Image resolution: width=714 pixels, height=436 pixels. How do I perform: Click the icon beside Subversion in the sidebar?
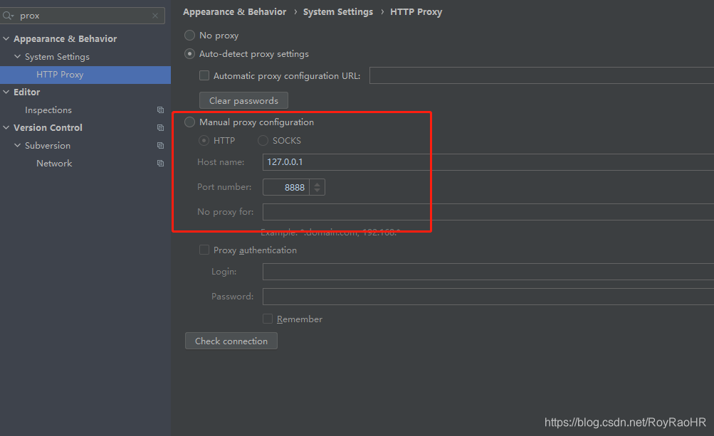[x=160, y=145]
